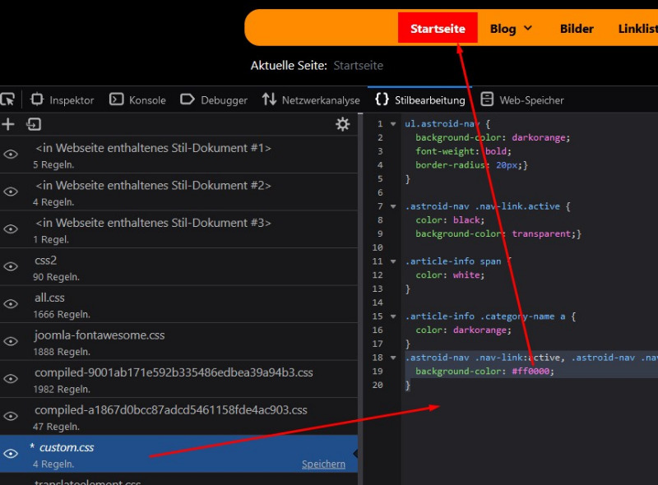Collapse the .article-info span rule at line 11
Viewport: 658px width, 485px height.
(x=393, y=261)
